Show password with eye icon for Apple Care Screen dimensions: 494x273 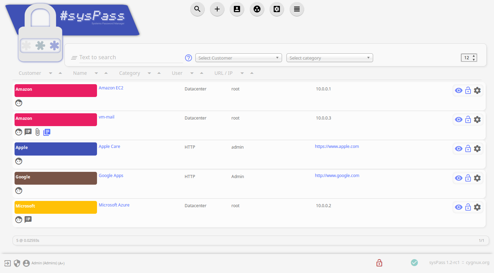click(459, 149)
